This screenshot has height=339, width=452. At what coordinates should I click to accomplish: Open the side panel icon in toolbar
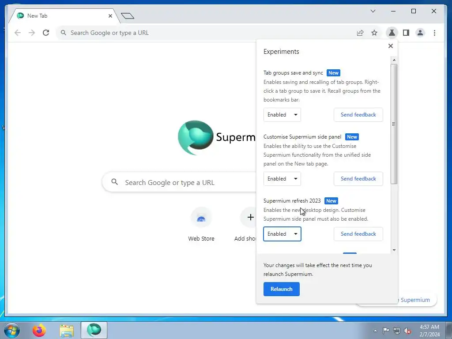pos(406,33)
